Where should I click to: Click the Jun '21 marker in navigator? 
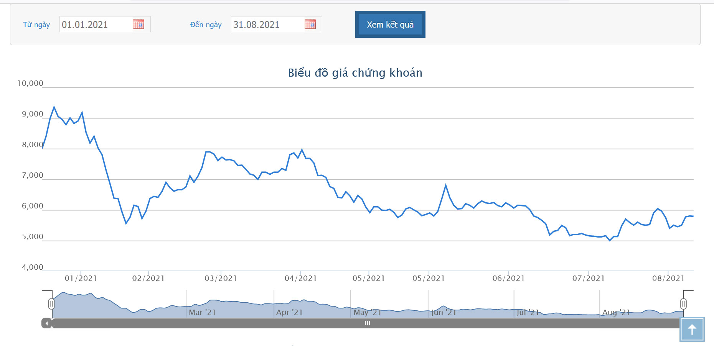coord(444,312)
